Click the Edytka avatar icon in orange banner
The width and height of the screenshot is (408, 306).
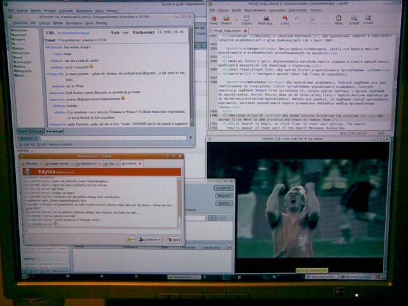[28, 171]
